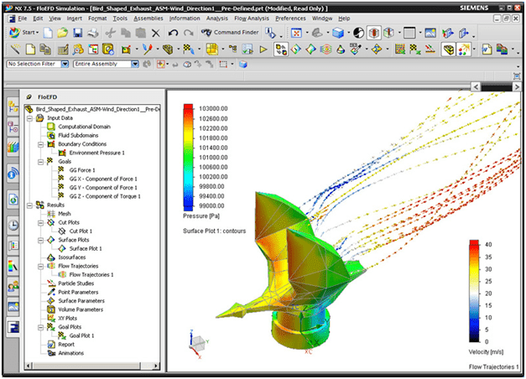
Task: Select Goal Plot 1 item
Action: [x=81, y=335]
